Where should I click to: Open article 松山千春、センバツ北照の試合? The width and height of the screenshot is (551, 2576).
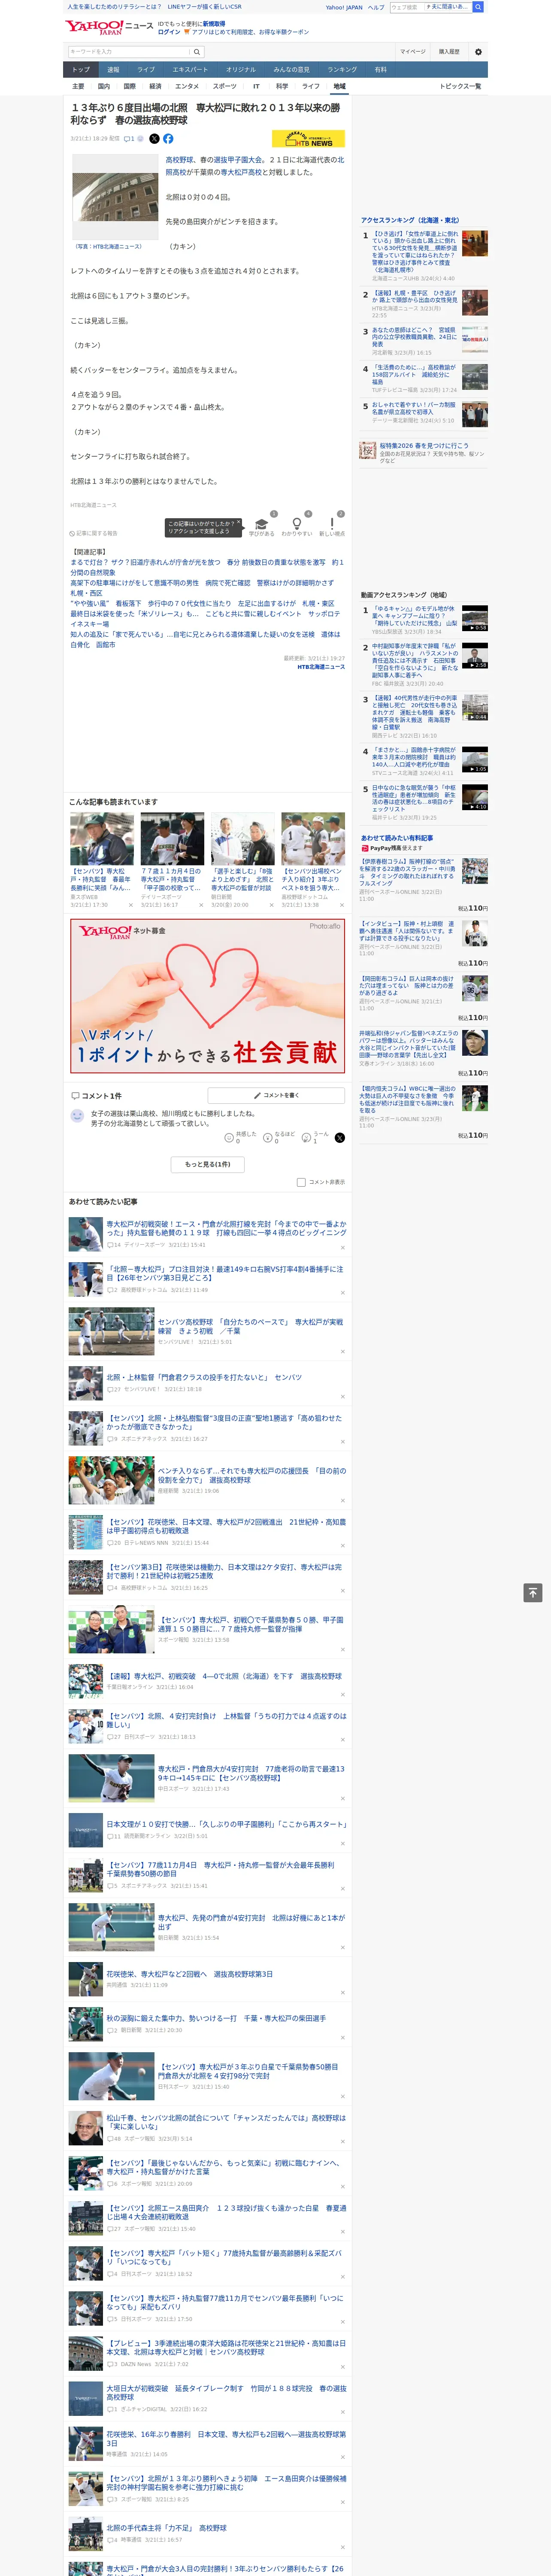point(226,2122)
